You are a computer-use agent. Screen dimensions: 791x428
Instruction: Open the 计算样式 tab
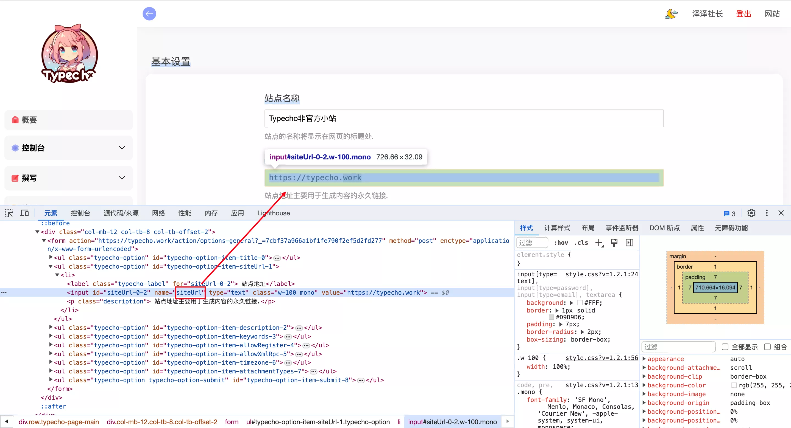click(557, 228)
